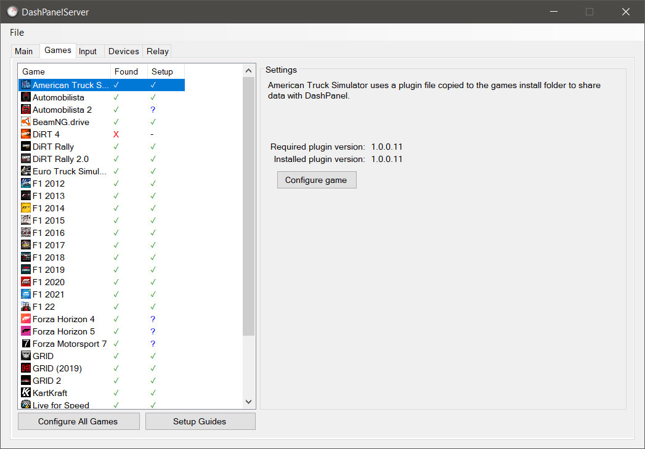Screen dimensions: 645x449
Task: Click the F1 2012 game icon
Action: tap(26, 184)
